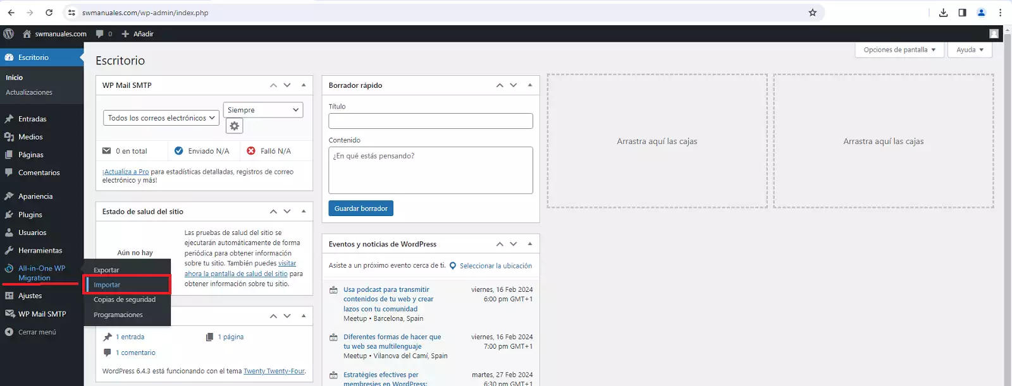1012x386 pixels.
Task: Collapse the Estado de salud del sitio panel
Action: tap(304, 212)
